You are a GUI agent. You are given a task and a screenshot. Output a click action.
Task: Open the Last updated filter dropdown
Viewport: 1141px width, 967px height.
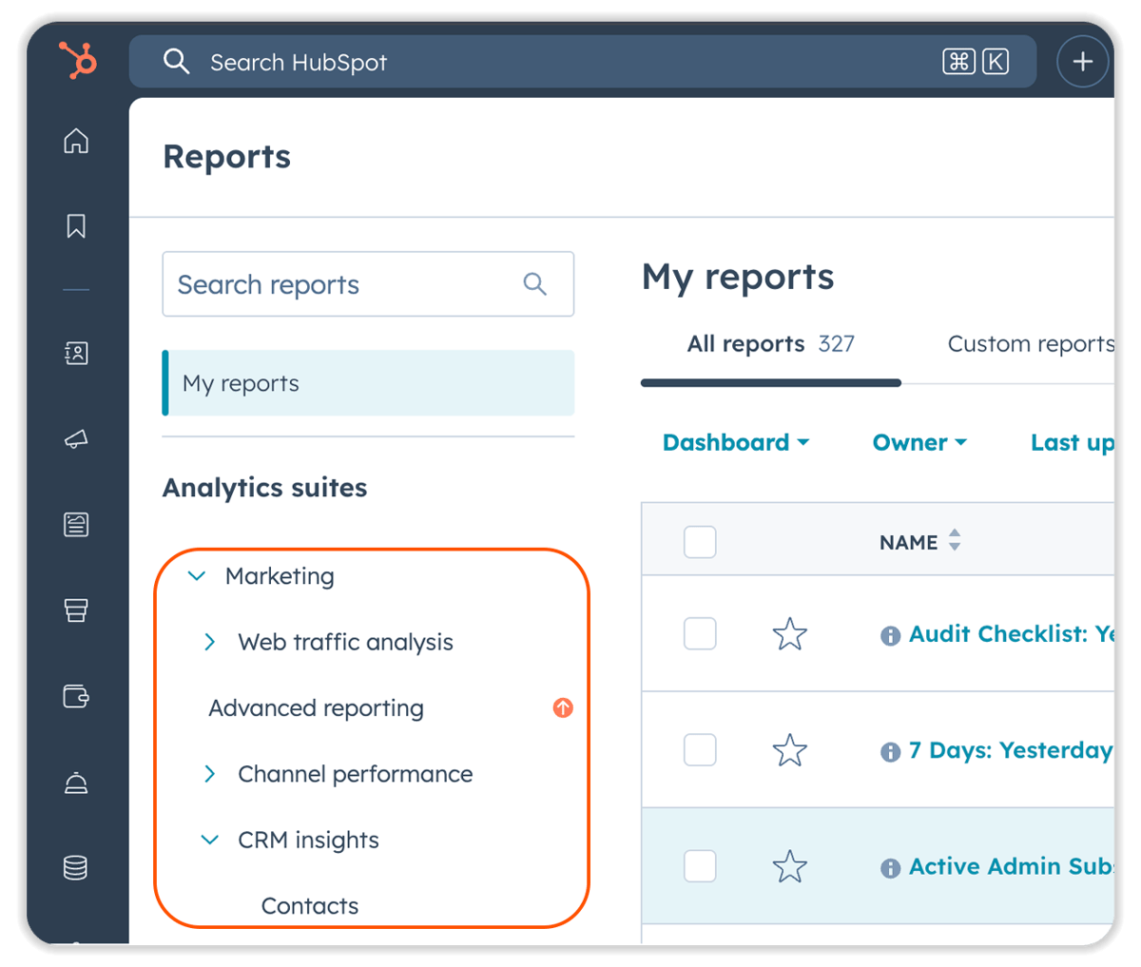(1073, 442)
